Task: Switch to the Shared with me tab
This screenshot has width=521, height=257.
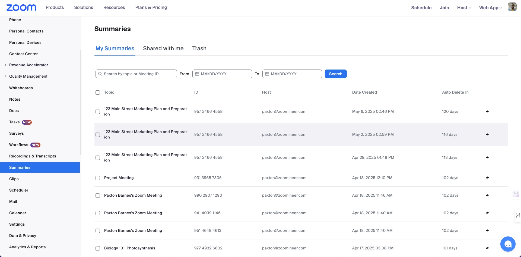Action: coord(163,48)
